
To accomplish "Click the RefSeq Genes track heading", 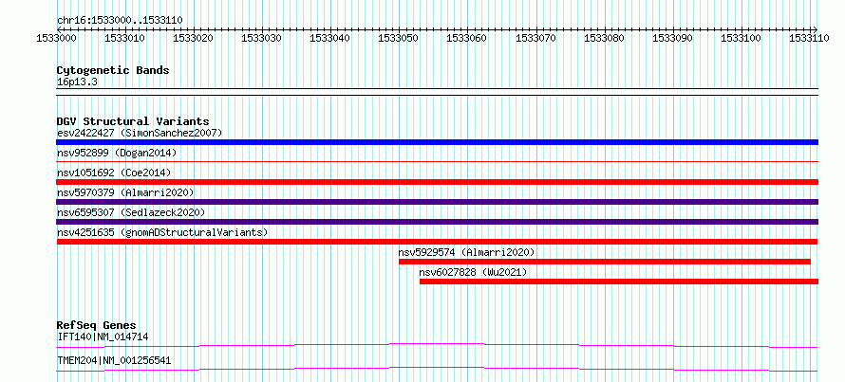I will 97,325.
